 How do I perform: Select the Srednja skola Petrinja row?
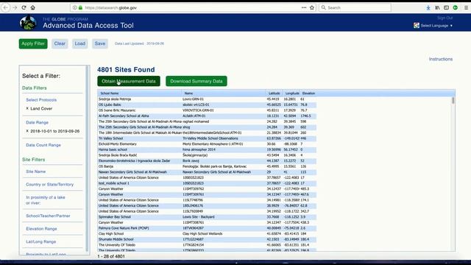207,99
